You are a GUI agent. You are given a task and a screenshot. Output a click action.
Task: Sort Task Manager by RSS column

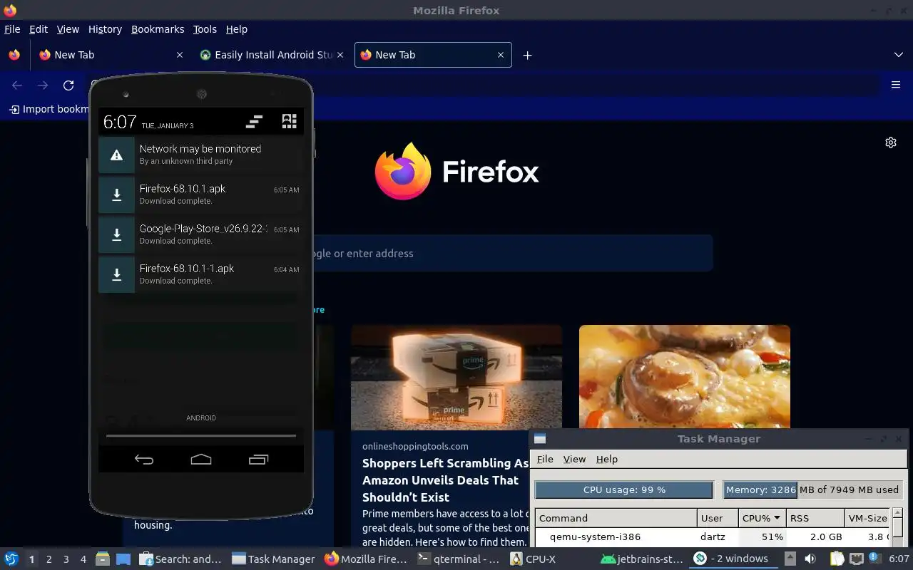[x=815, y=518]
